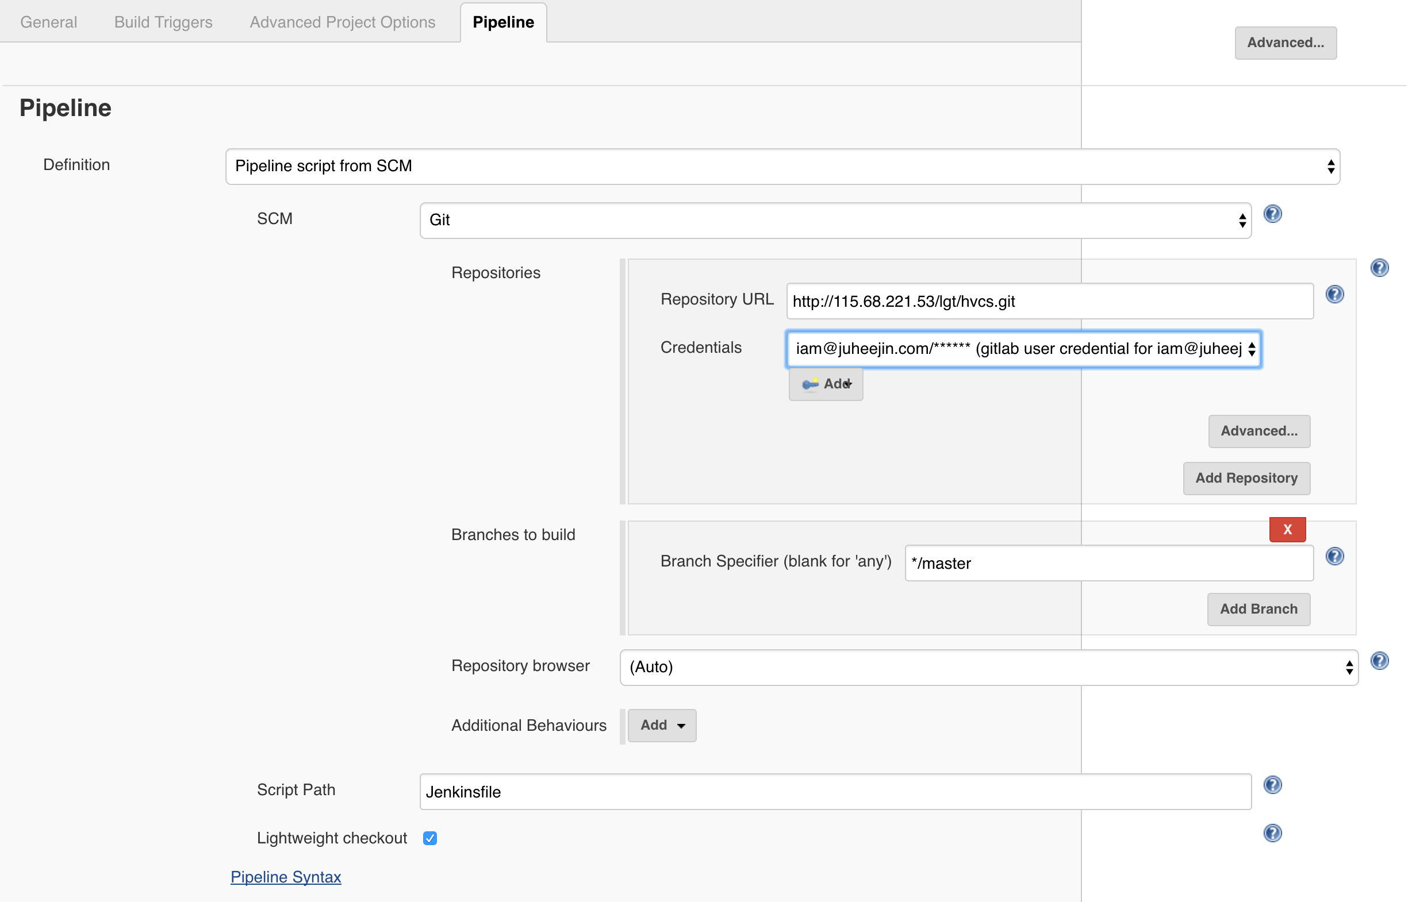Click the Add Repository button
This screenshot has height=902, width=1412.
coord(1245,477)
